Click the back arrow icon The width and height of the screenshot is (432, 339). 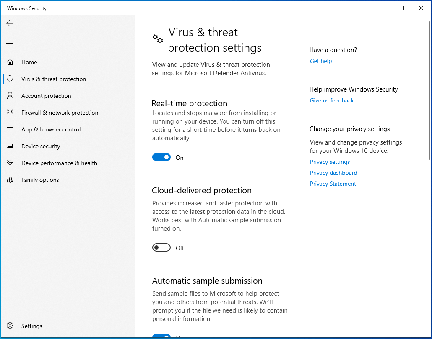10,23
